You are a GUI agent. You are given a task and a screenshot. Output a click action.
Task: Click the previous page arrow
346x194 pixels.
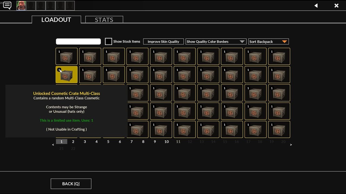(x=53, y=145)
